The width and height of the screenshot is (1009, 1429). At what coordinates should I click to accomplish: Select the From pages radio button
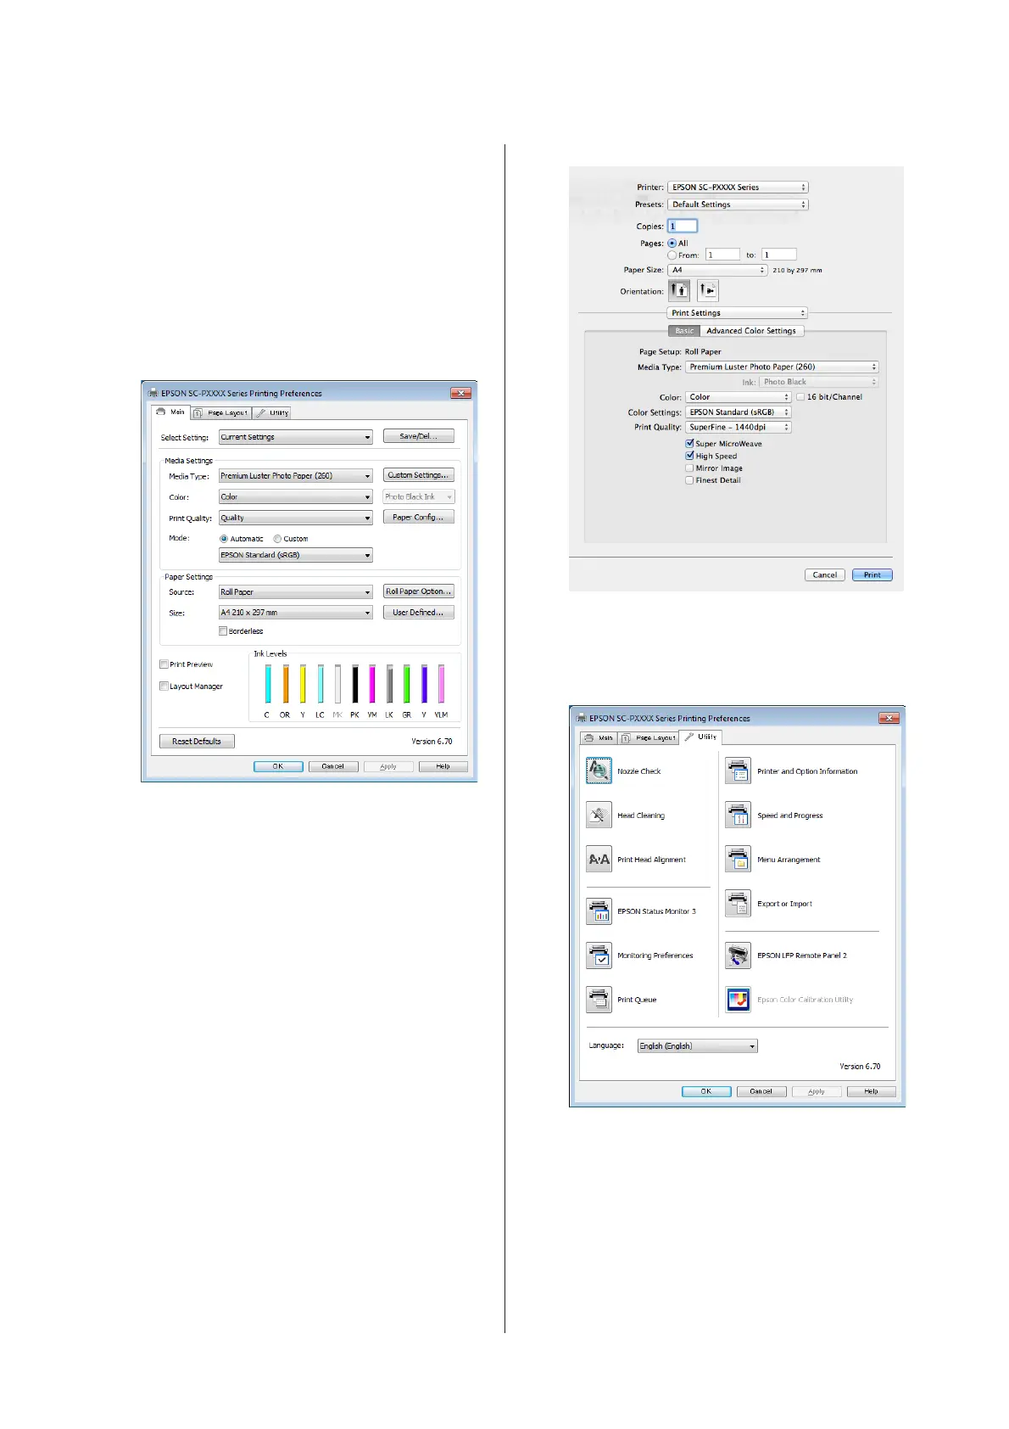click(x=672, y=255)
